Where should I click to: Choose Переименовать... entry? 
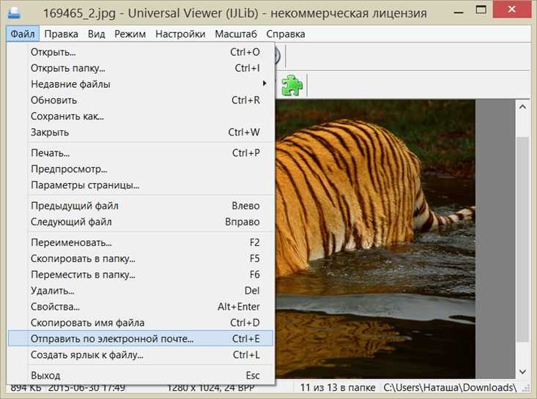[x=141, y=242]
